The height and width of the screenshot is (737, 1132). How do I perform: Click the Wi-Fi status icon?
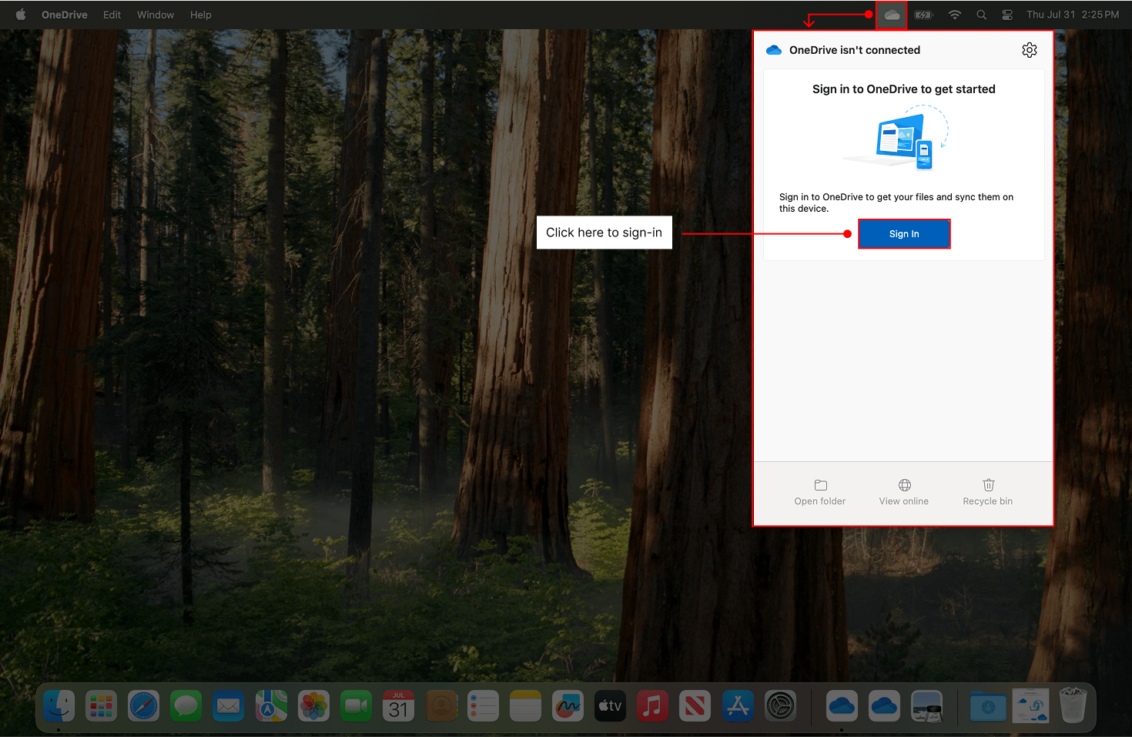point(955,15)
